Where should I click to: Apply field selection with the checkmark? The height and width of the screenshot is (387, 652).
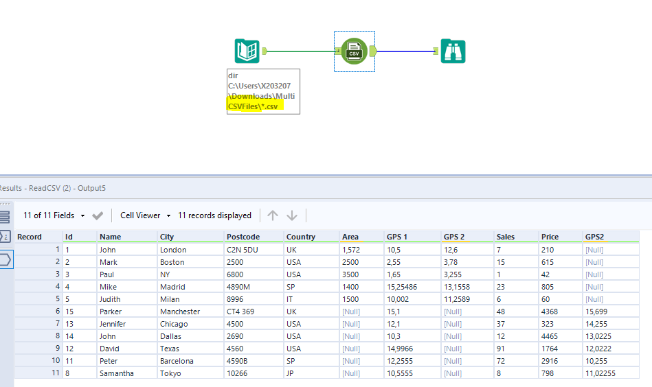click(x=98, y=215)
